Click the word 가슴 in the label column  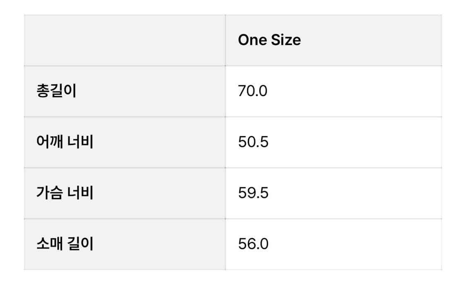[49, 193]
